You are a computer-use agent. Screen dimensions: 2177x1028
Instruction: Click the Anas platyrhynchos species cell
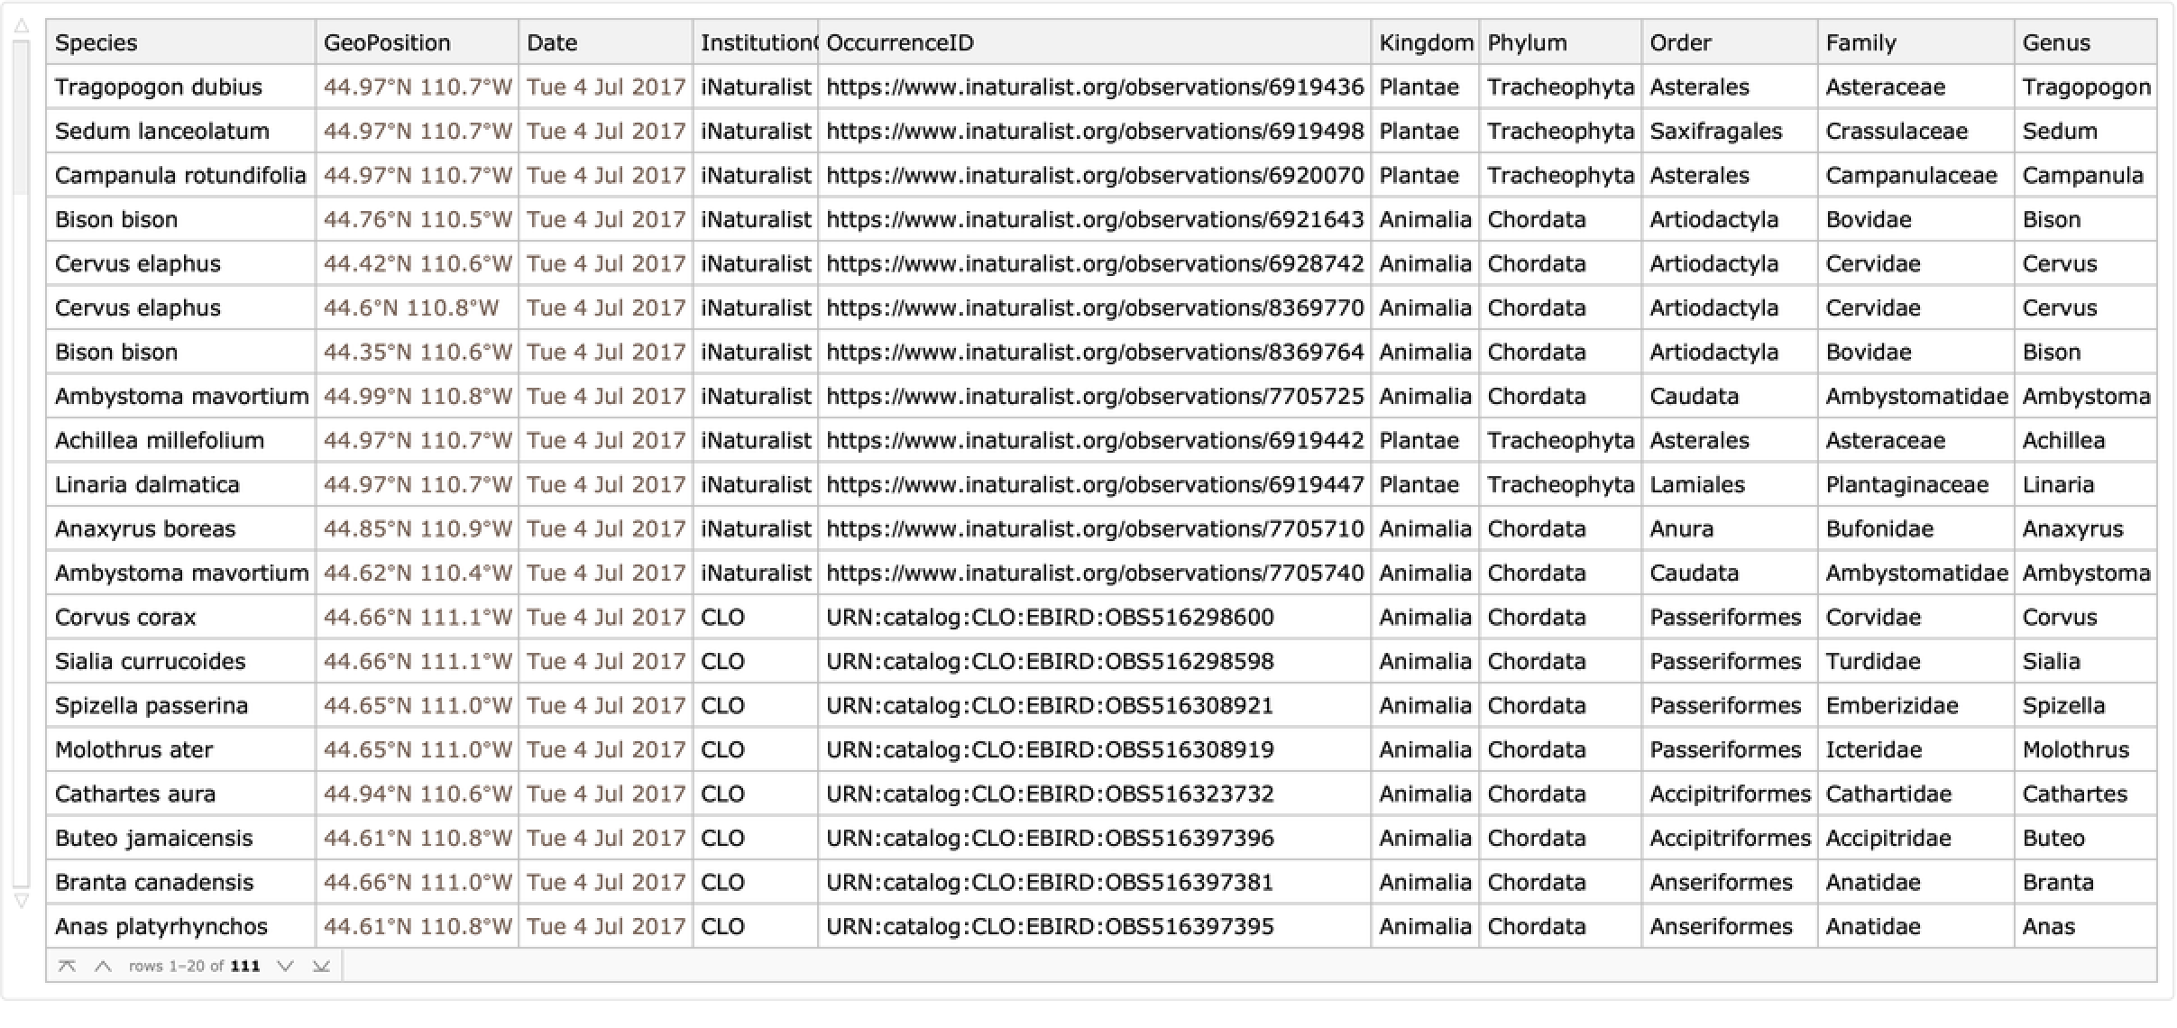[x=161, y=926]
